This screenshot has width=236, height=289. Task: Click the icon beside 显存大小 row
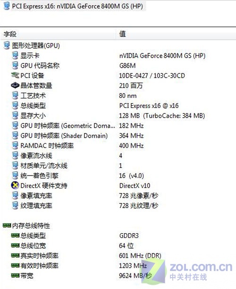pyautogui.click(x=15, y=115)
